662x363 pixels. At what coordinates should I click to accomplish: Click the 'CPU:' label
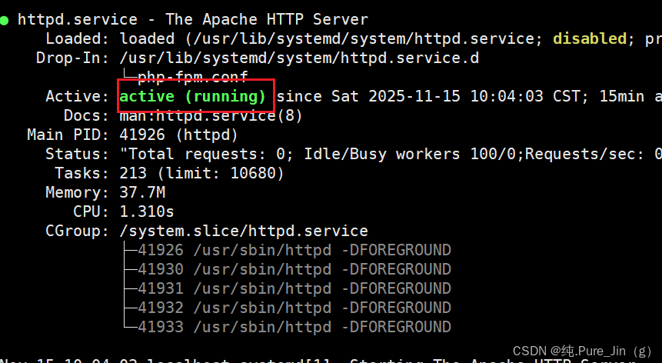click(91, 211)
